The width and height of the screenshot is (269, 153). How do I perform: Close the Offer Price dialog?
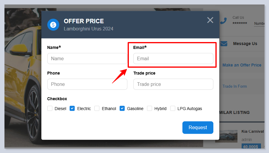point(210,20)
